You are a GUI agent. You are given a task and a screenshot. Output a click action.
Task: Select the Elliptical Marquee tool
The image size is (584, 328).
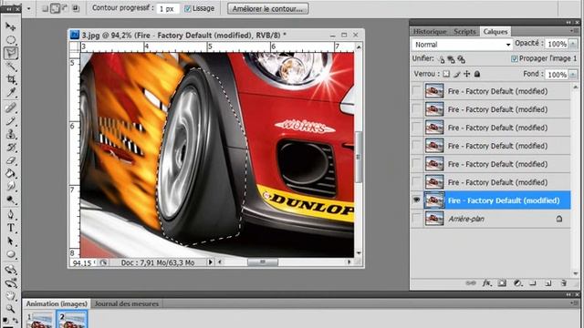[10, 39]
